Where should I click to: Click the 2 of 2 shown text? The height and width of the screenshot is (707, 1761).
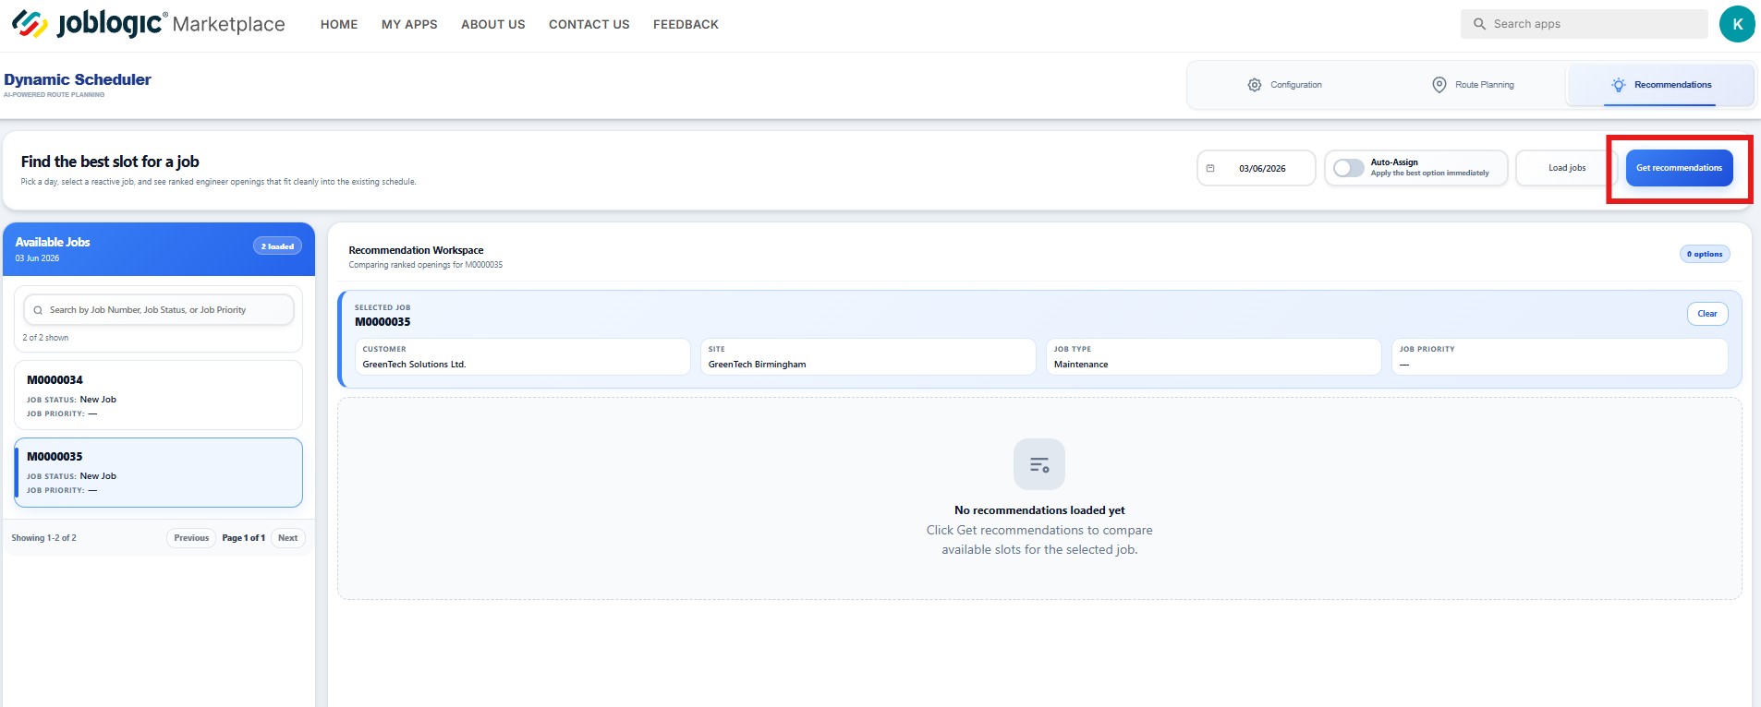45,338
